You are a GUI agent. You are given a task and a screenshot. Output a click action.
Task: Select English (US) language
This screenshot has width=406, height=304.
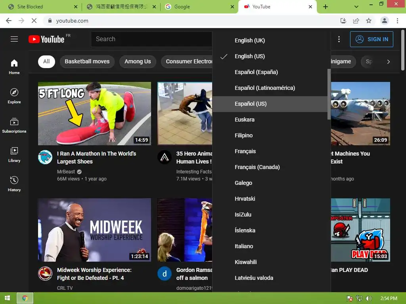pyautogui.click(x=270, y=56)
